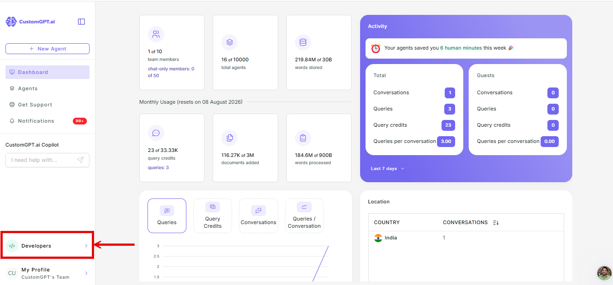Image resolution: width=613 pixels, height=285 pixels.
Task: Select the Queries chart tab
Action: [166, 216]
